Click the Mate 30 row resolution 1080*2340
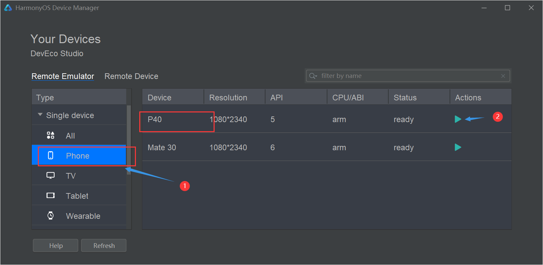 [x=228, y=148]
